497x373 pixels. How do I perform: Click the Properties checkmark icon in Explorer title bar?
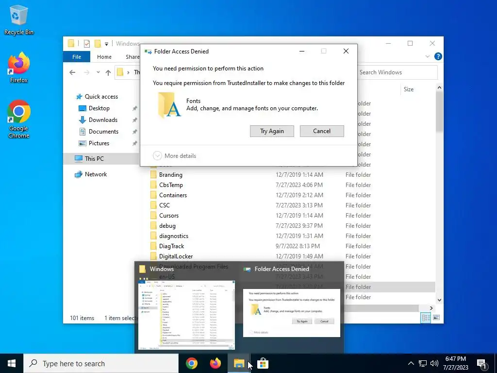86,43
